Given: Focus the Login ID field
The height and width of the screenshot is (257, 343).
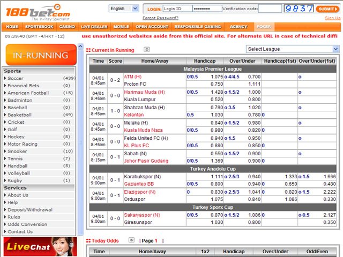Looking at the screenshot, I should 177,9.
